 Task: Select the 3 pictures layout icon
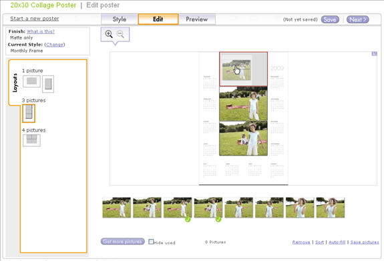29,113
